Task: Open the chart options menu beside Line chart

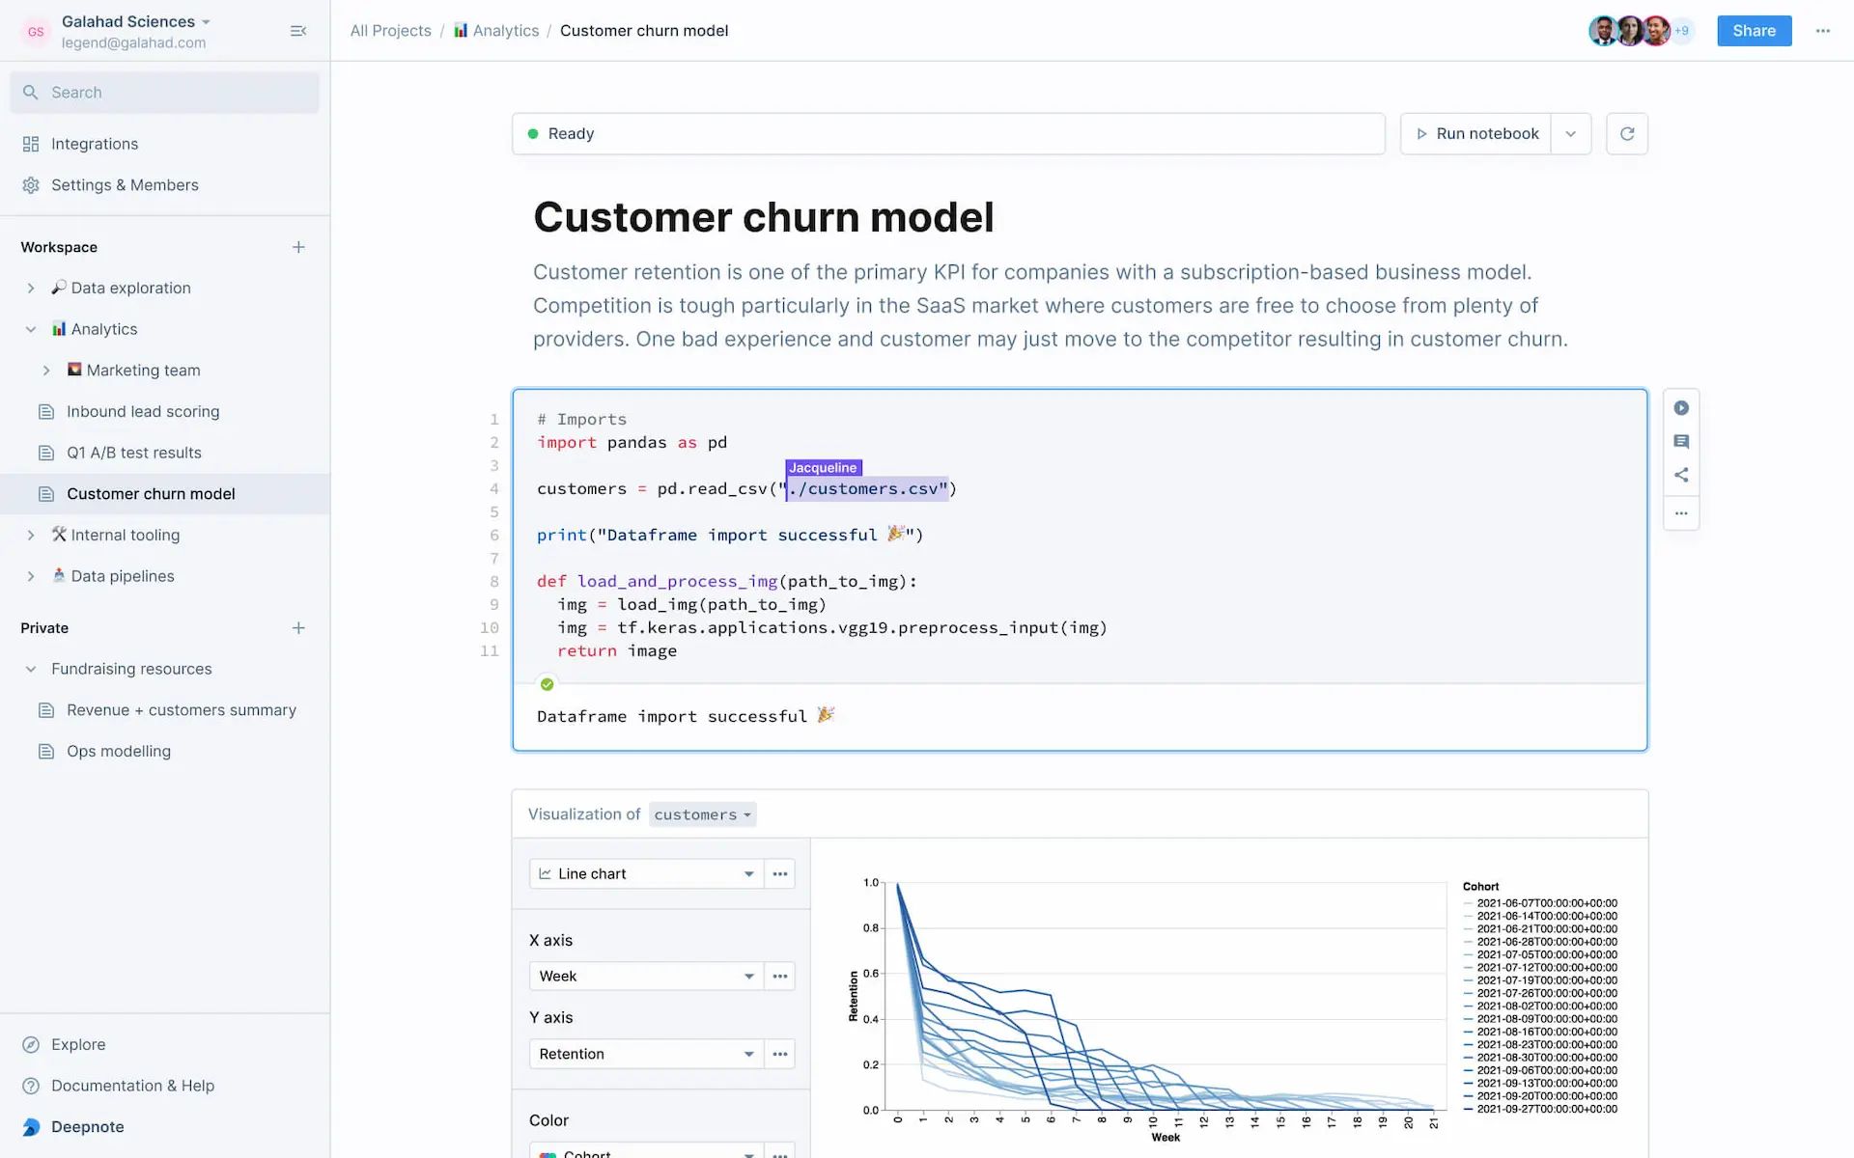Action: 779,873
